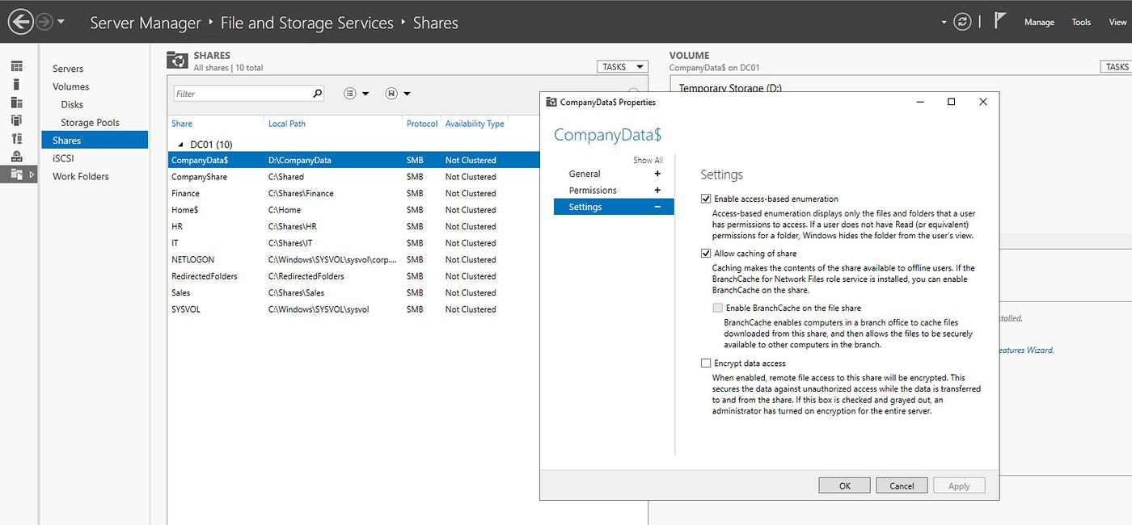Select the NETLOGON share row

point(353,259)
